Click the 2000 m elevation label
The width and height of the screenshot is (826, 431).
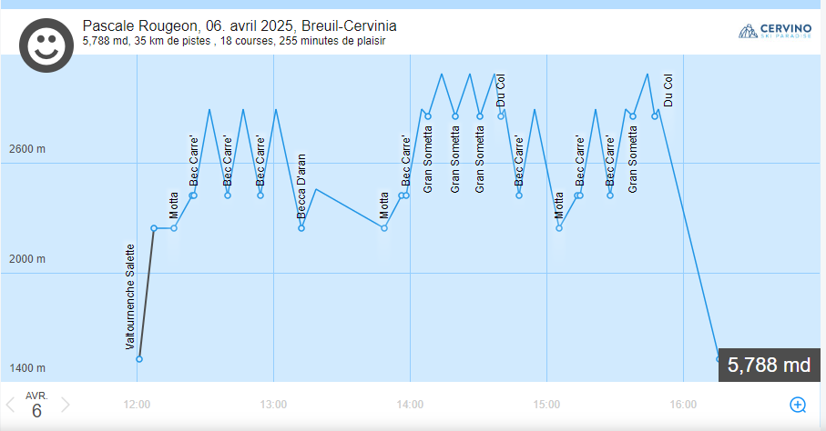coord(28,259)
